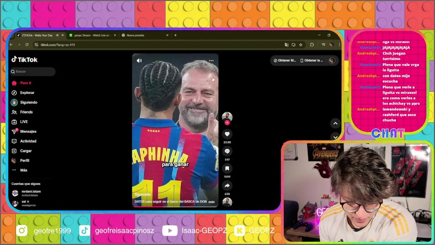Switch to the TikTok - Make Your Day tab

[37, 35]
